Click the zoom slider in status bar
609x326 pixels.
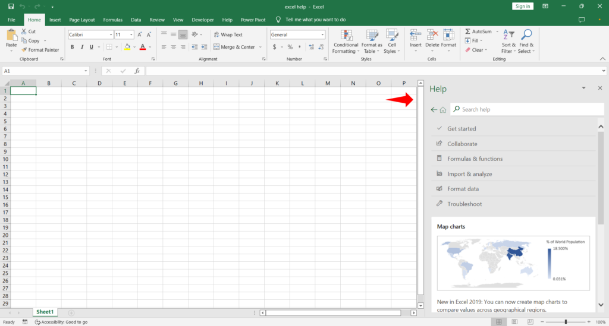tap(566, 322)
